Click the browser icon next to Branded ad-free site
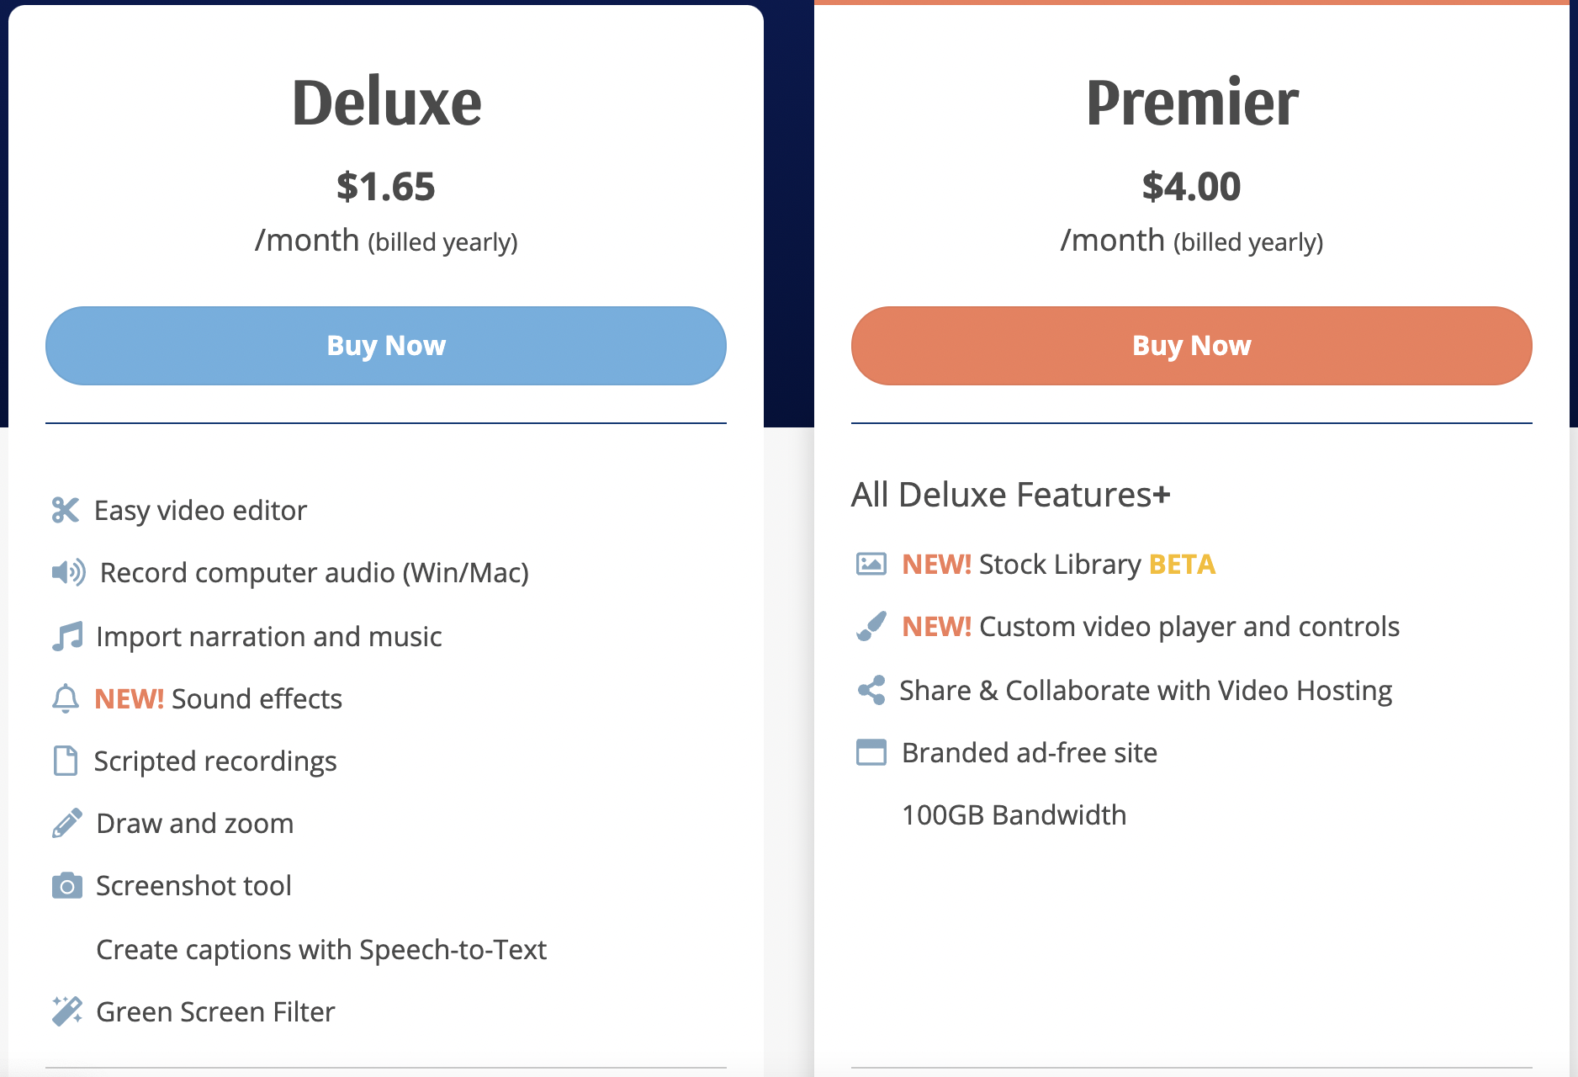1578x1077 pixels. 872,752
